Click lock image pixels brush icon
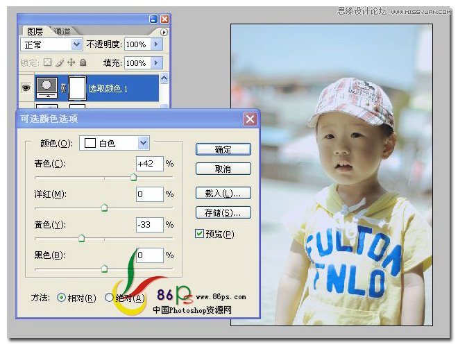Image resolution: width=458 pixels, height=347 pixels. coord(60,62)
